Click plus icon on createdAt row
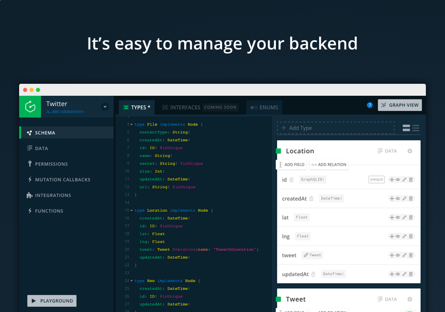The height and width of the screenshot is (312, 445). pyautogui.click(x=392, y=199)
